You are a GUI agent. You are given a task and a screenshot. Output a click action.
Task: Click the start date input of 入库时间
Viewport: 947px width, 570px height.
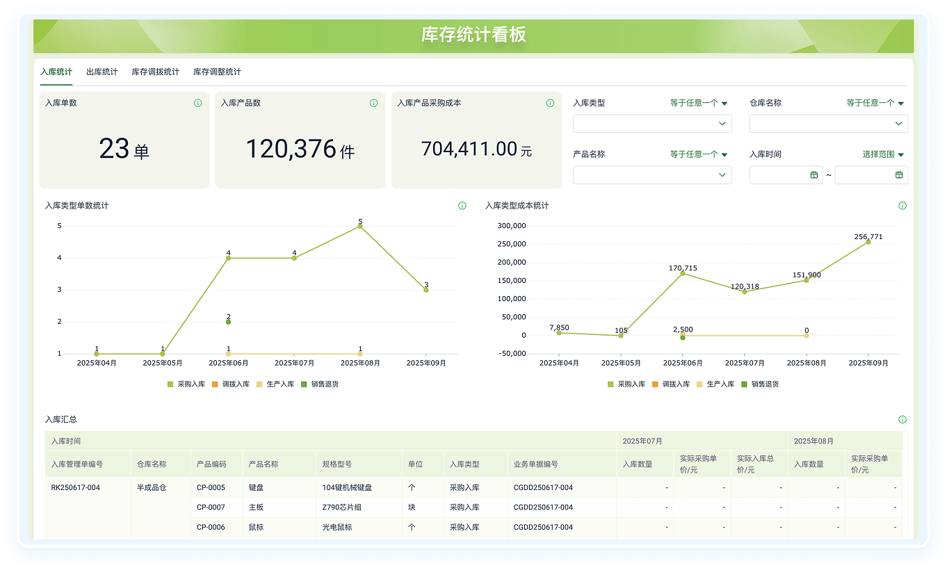pos(786,175)
